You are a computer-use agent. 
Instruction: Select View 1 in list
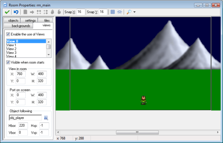26,45
